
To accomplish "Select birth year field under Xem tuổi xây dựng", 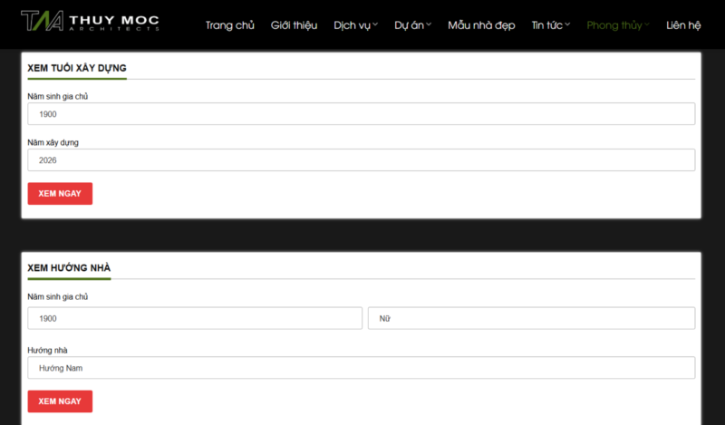I will point(361,114).
